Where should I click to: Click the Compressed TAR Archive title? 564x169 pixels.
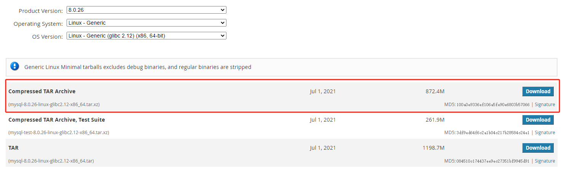(42, 91)
